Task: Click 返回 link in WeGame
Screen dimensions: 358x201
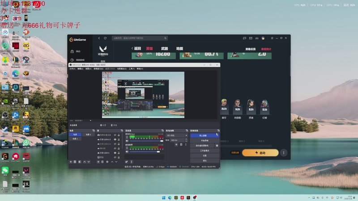Action: tap(136, 49)
